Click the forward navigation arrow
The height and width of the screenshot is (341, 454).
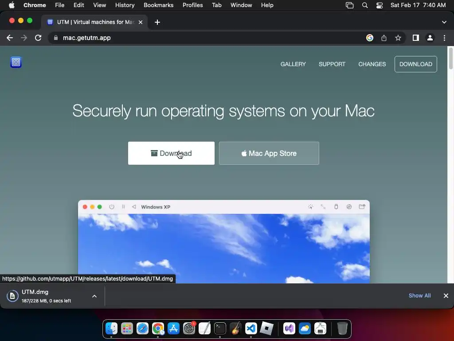click(24, 38)
